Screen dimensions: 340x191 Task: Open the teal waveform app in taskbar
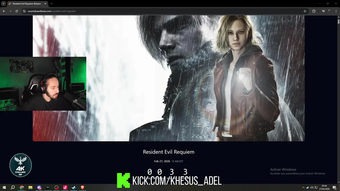click(x=48, y=188)
